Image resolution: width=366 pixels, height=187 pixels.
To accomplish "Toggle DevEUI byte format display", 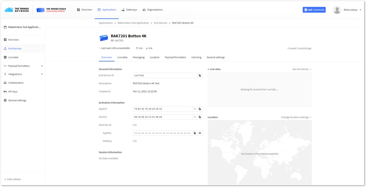I will click(x=195, y=117).
